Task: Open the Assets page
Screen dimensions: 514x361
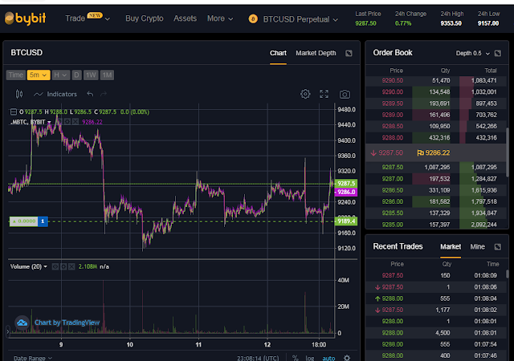Action: 186,18
